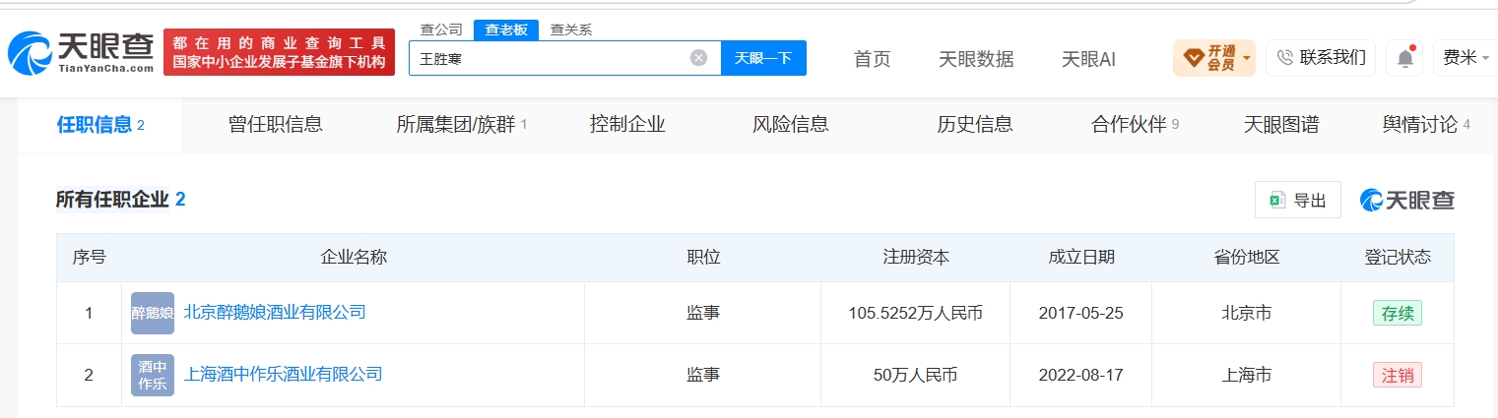Click the red promotional banner
1498x418 pixels.
[279, 52]
